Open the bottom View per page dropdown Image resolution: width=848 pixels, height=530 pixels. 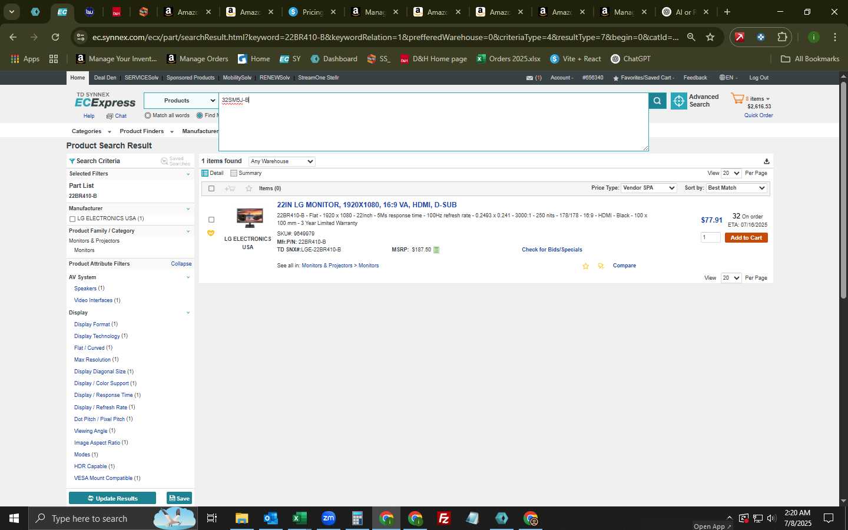coord(731,278)
